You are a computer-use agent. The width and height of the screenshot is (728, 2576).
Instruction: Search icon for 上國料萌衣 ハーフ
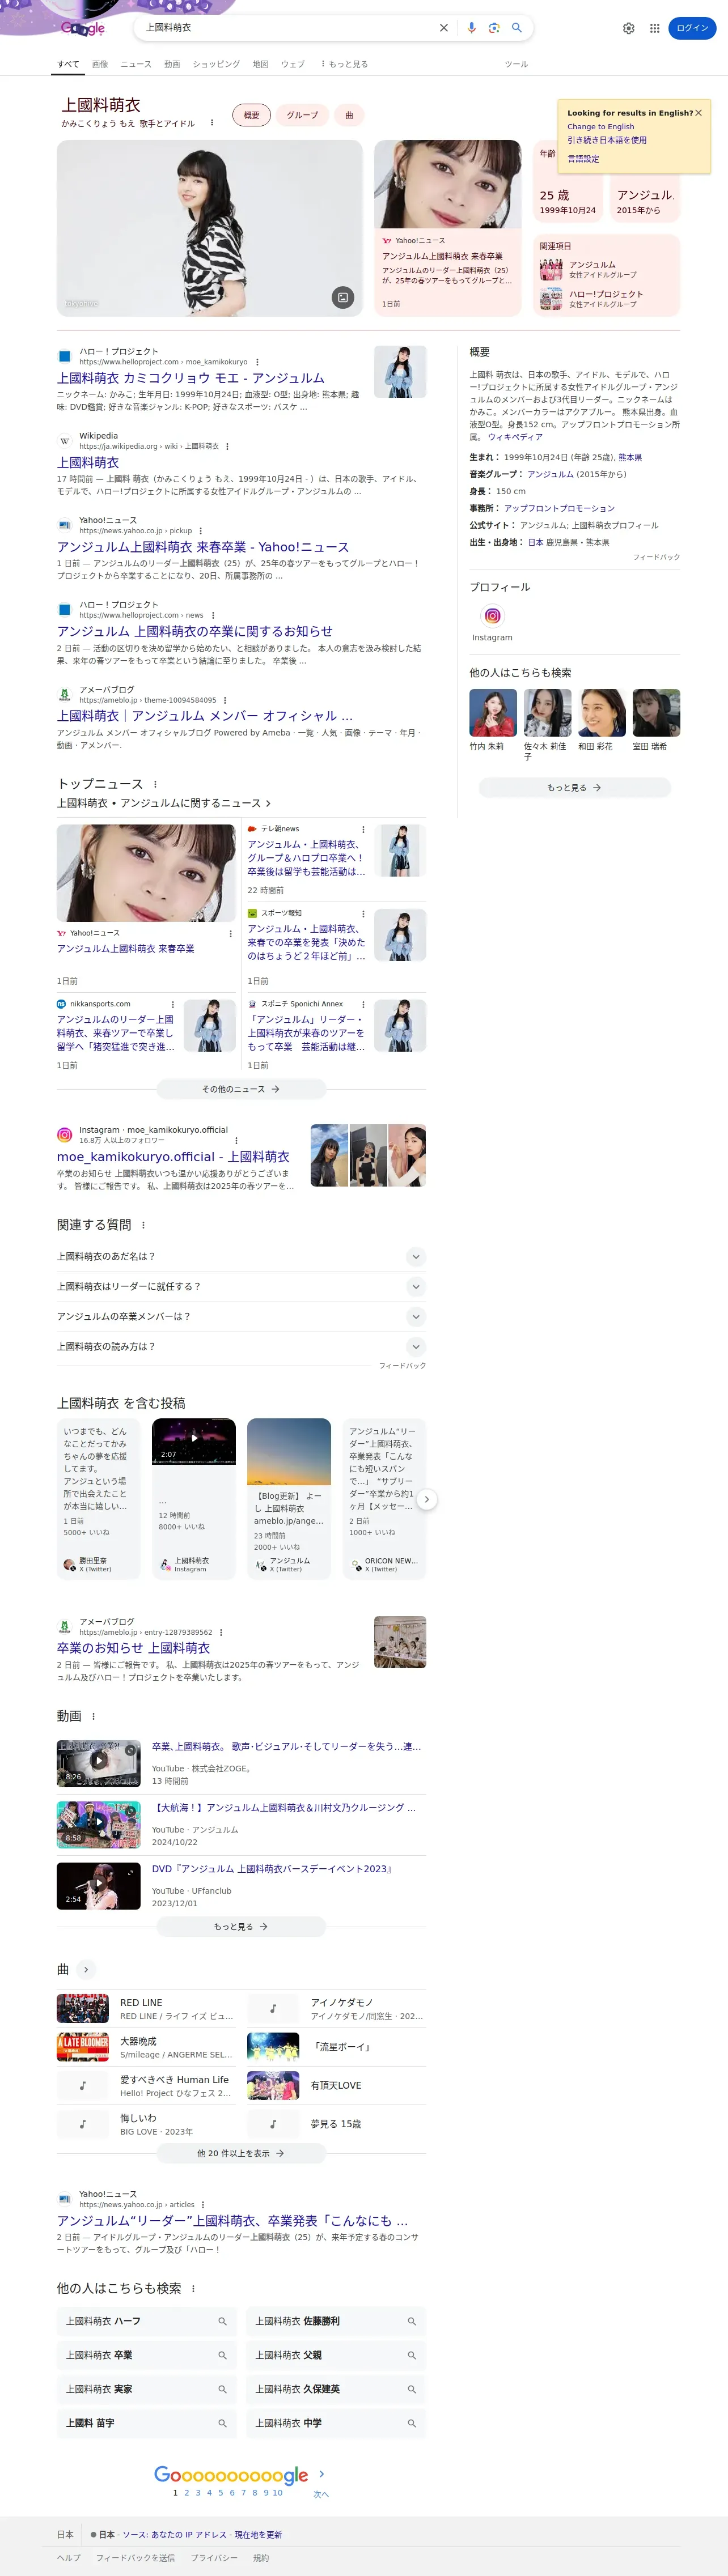point(222,2321)
